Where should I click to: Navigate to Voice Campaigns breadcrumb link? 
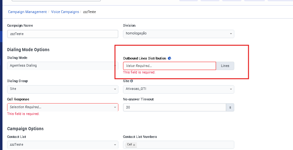[x=65, y=12]
